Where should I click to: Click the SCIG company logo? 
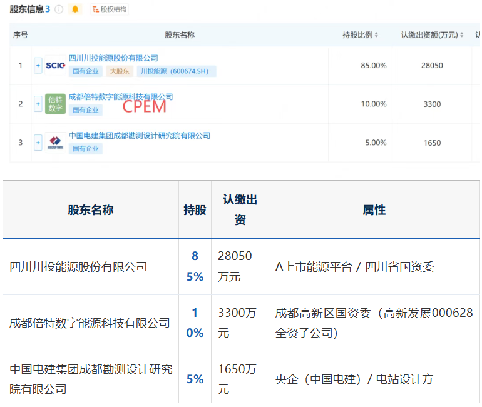[55, 66]
